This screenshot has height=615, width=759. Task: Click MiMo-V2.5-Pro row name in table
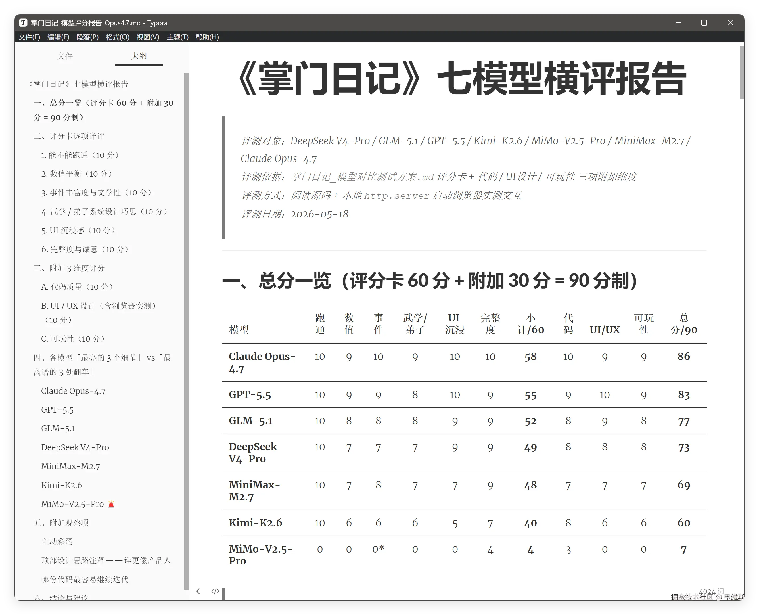coord(260,555)
